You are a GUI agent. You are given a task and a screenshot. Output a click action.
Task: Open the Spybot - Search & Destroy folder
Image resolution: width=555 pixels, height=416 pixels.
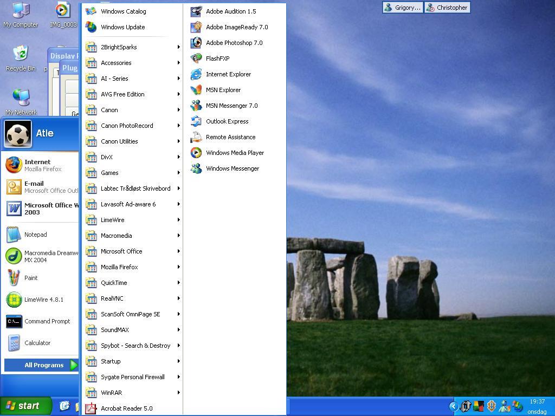(x=132, y=346)
